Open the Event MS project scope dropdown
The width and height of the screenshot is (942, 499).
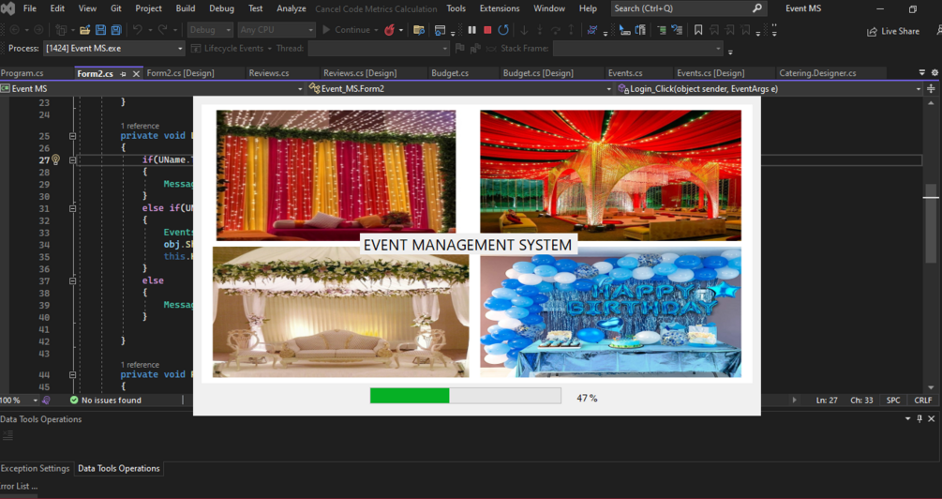153,88
